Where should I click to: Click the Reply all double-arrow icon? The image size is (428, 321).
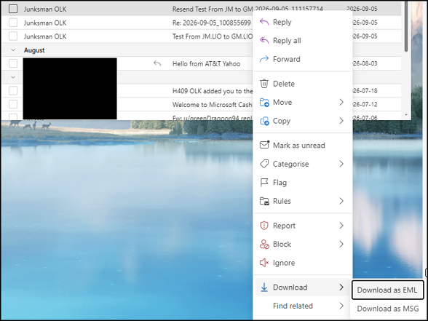pyautogui.click(x=264, y=41)
